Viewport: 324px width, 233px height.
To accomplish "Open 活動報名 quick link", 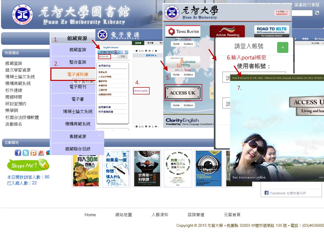I will pyautogui.click(x=14, y=124).
